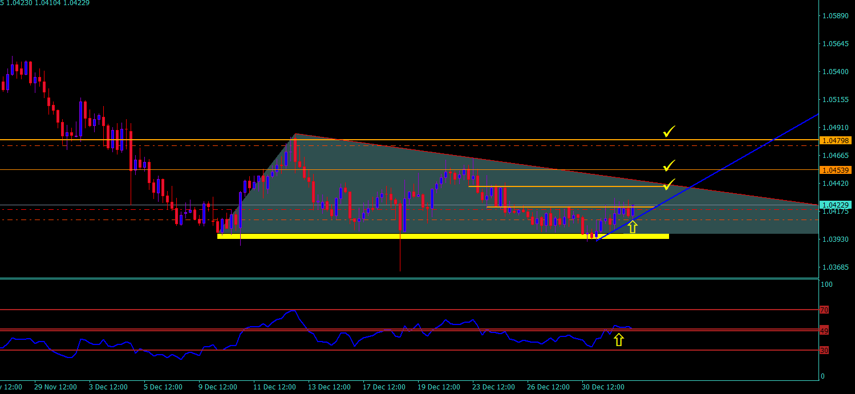Click the 1.04910 price axis label
This screenshot has width=855, height=394.
point(836,128)
